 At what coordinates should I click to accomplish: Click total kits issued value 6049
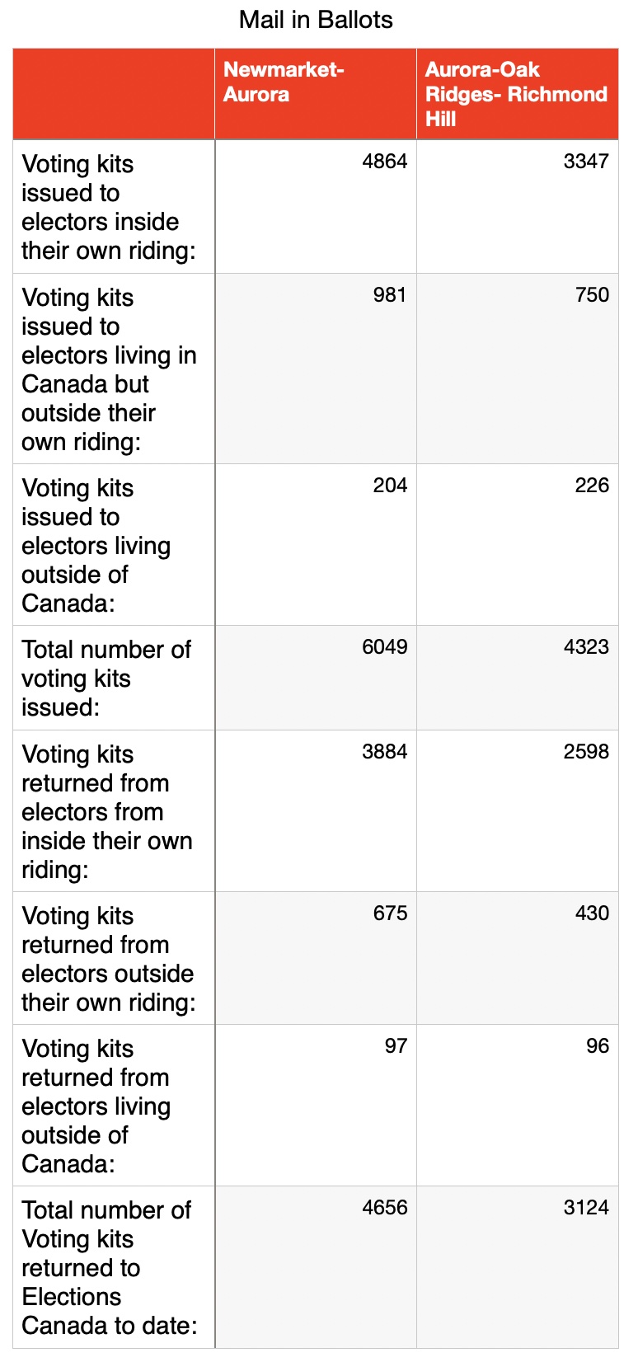point(316,678)
